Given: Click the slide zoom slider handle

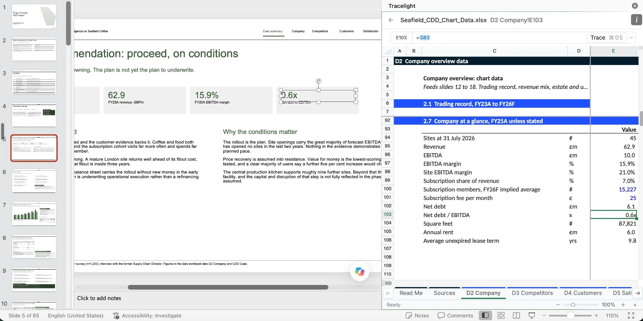Looking at the screenshot, I should [x=570, y=316].
